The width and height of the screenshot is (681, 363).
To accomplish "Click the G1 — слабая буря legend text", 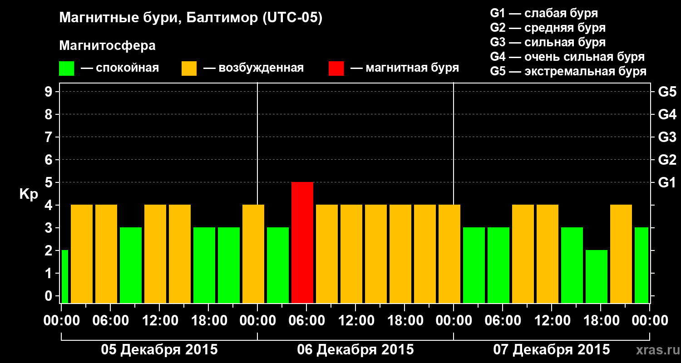I will 544,13.
